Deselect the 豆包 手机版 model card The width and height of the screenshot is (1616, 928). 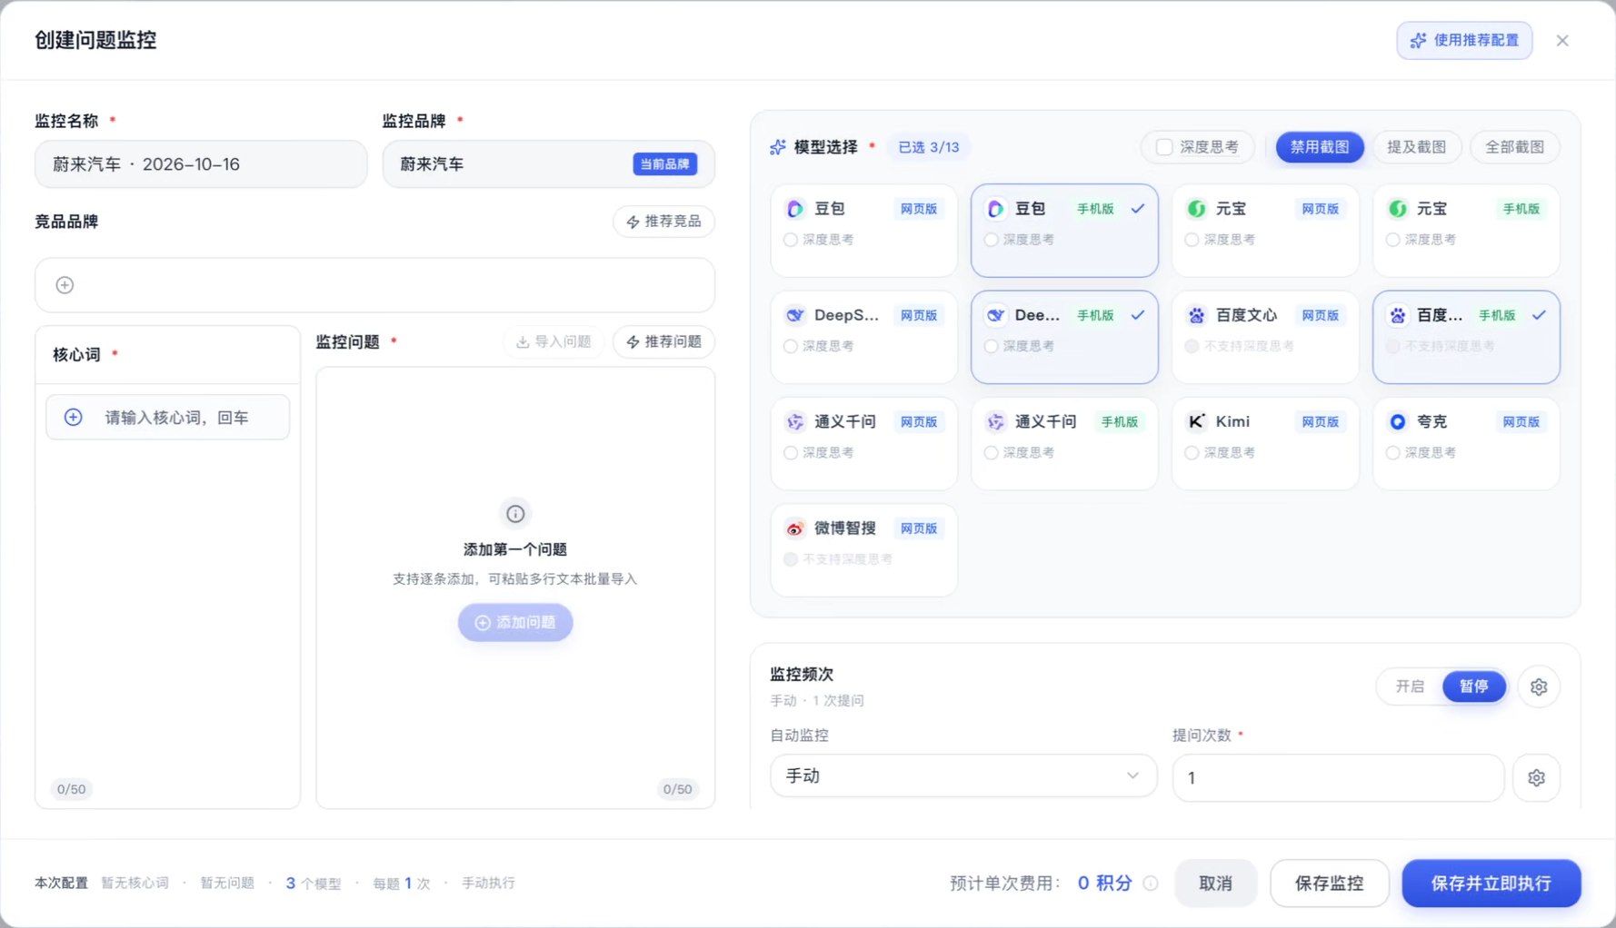coord(1064,231)
